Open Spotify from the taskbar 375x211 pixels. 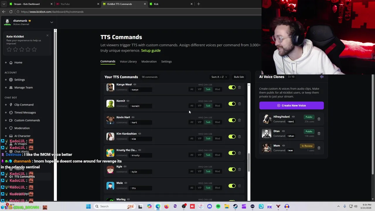tap(218, 206)
